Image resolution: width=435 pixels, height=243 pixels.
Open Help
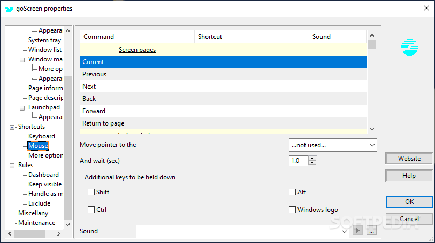[x=409, y=176]
